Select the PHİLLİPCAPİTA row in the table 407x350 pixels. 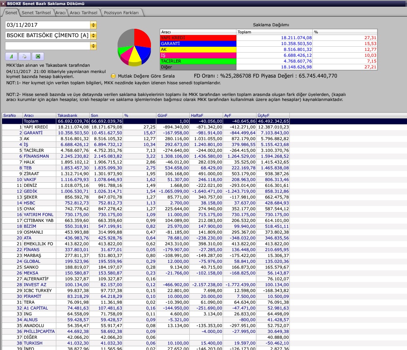pyautogui.click(x=146, y=332)
